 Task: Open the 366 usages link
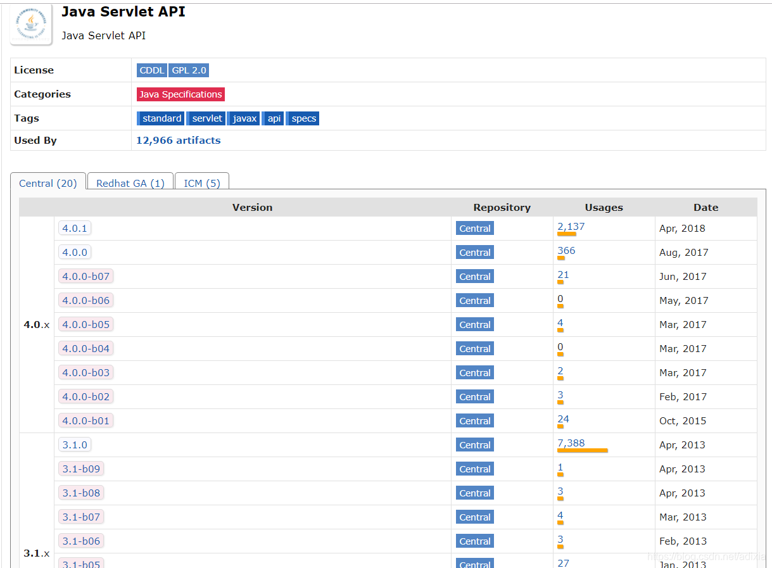(566, 250)
